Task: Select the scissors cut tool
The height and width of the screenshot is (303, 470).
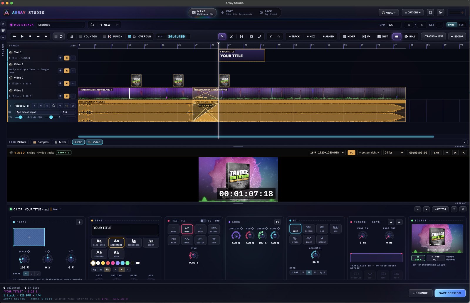Action: (231, 37)
